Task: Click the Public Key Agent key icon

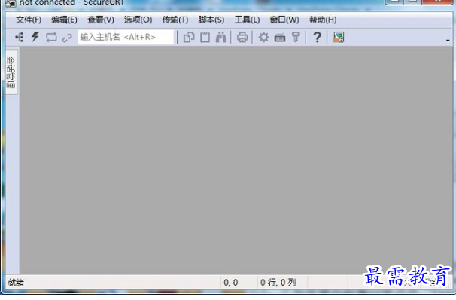Action: click(296, 38)
